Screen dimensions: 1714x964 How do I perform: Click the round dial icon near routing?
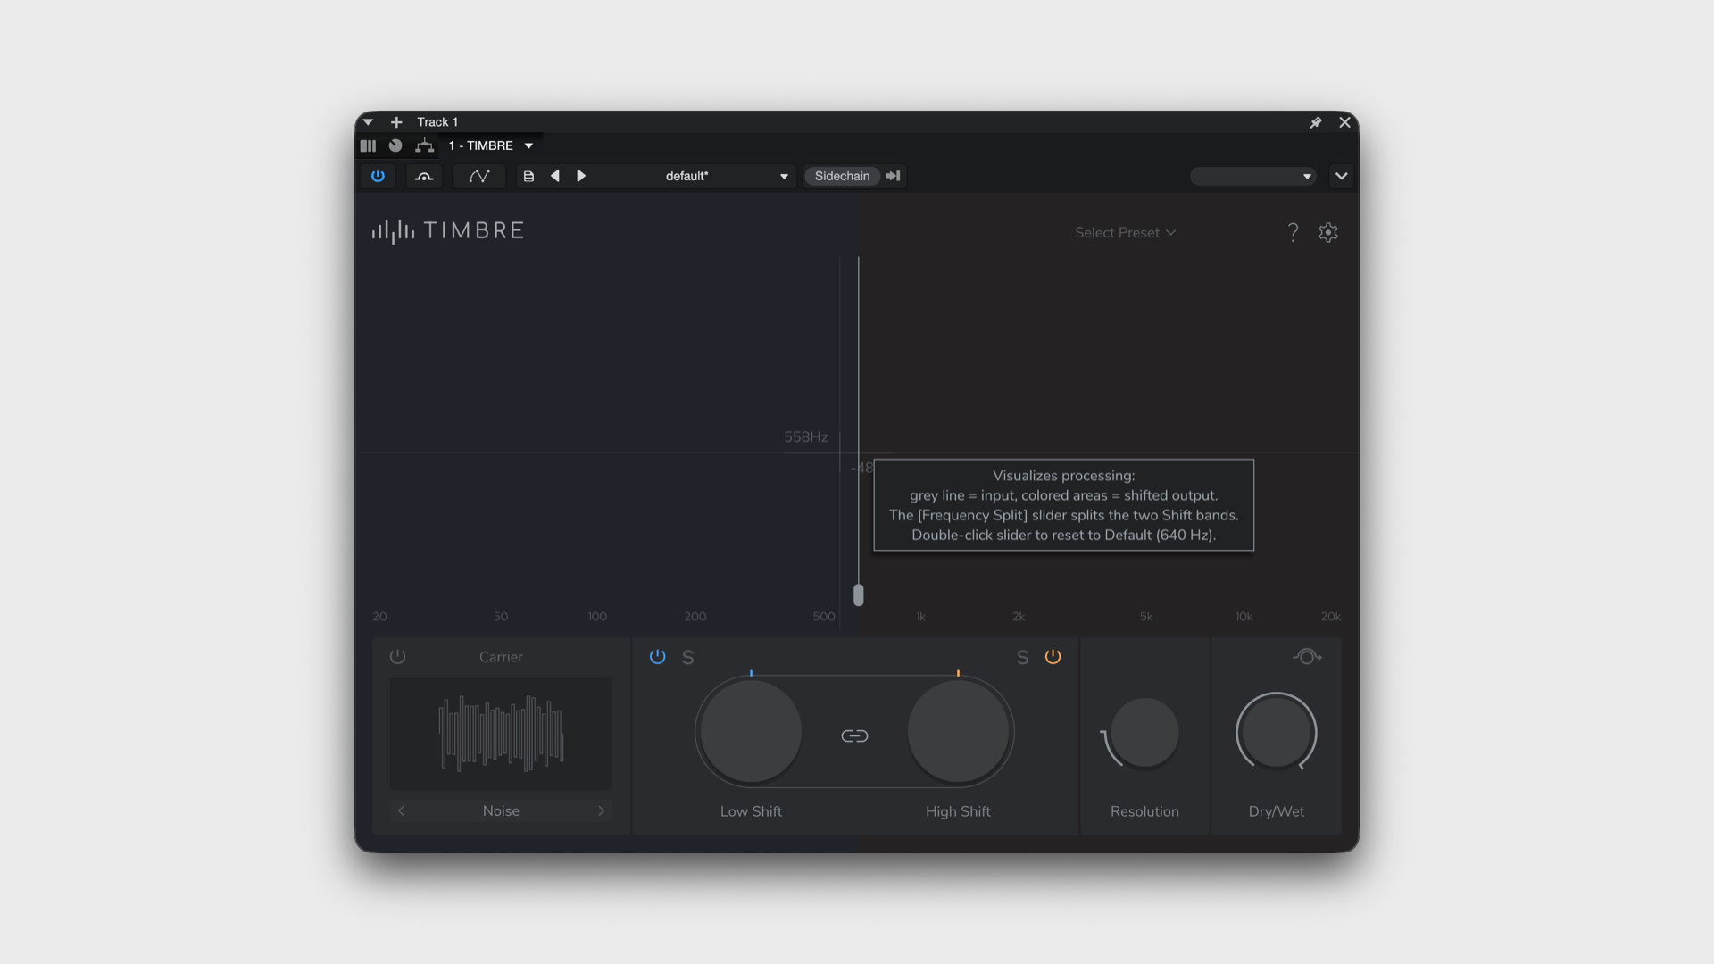coord(395,145)
